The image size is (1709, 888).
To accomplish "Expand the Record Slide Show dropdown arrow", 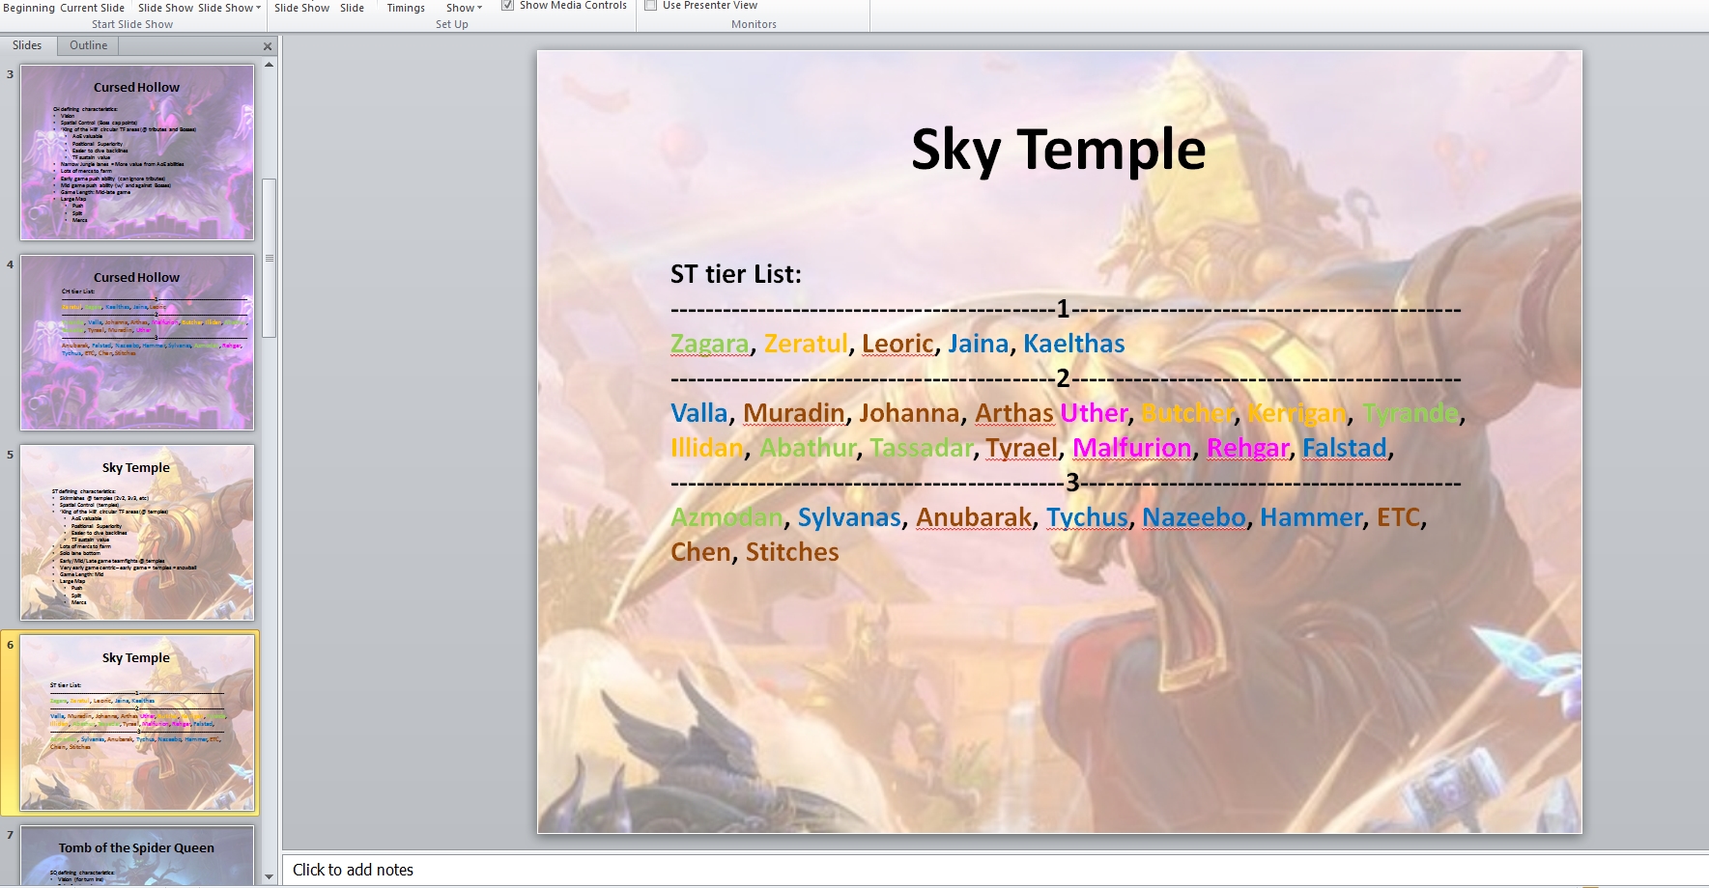I will (x=479, y=8).
